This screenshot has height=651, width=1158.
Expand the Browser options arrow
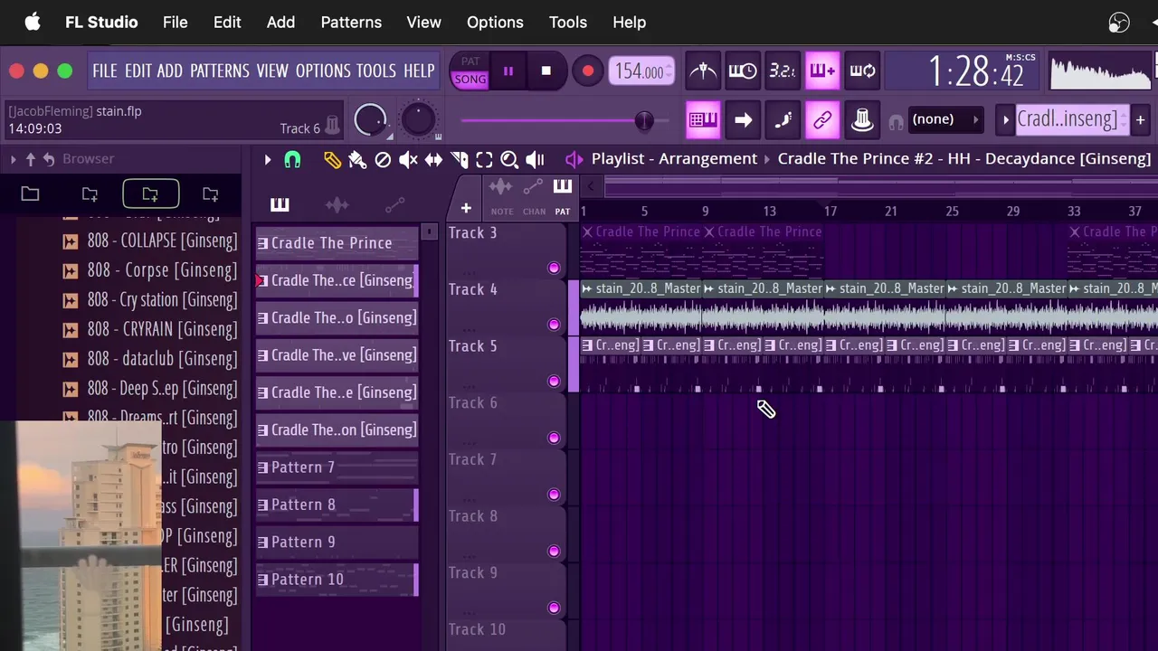pos(13,159)
